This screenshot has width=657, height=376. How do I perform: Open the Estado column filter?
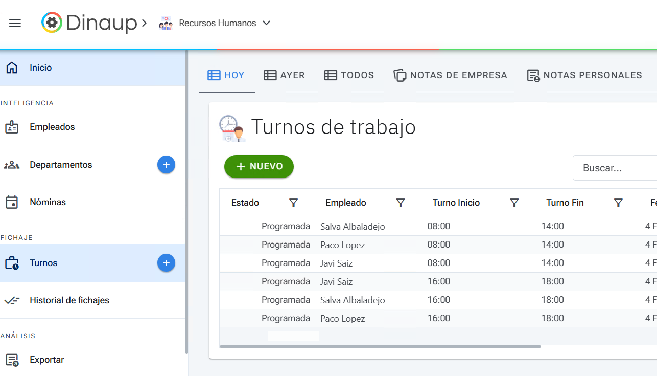(293, 203)
